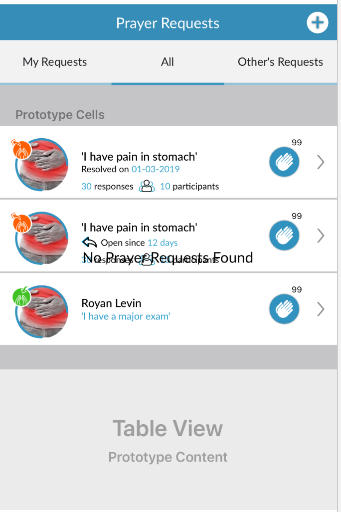Click green prayer badge on Royan Levin avatar
Viewport: 341px width, 512px height.
click(x=21, y=296)
